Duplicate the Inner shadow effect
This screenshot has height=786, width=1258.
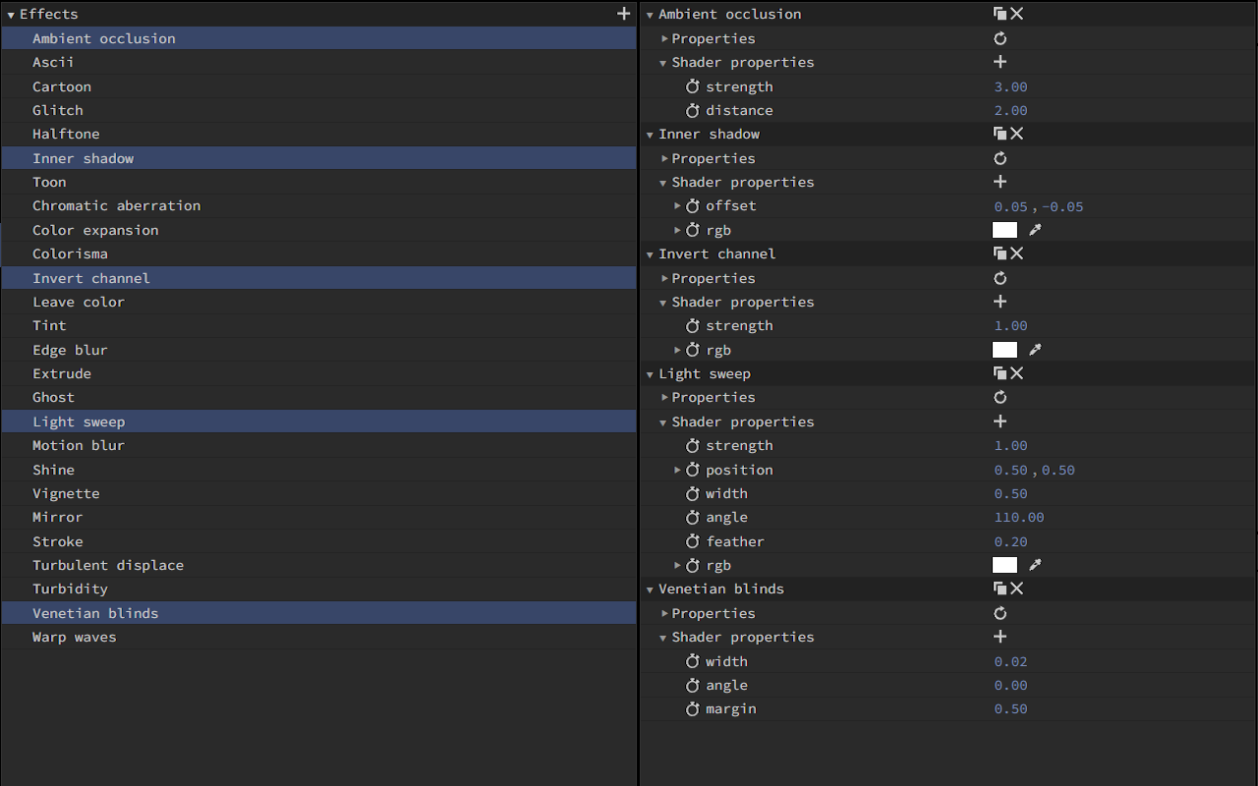(x=1000, y=134)
